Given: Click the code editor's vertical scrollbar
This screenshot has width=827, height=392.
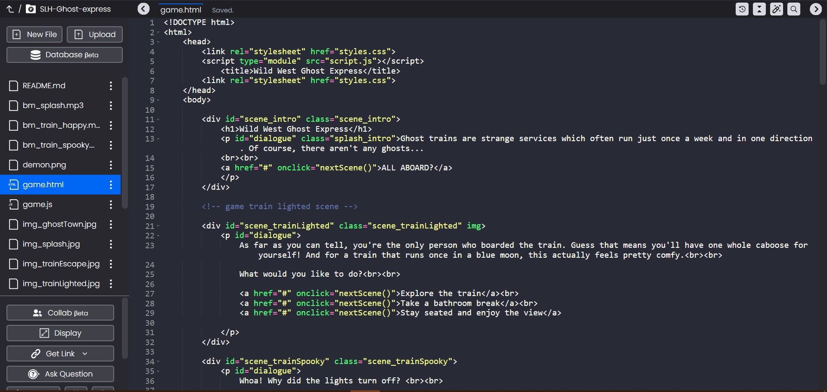Looking at the screenshot, I should [822, 52].
